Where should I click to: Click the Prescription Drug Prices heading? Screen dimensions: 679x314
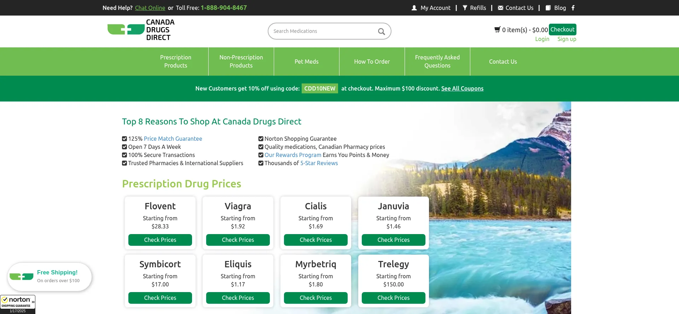pos(181,184)
